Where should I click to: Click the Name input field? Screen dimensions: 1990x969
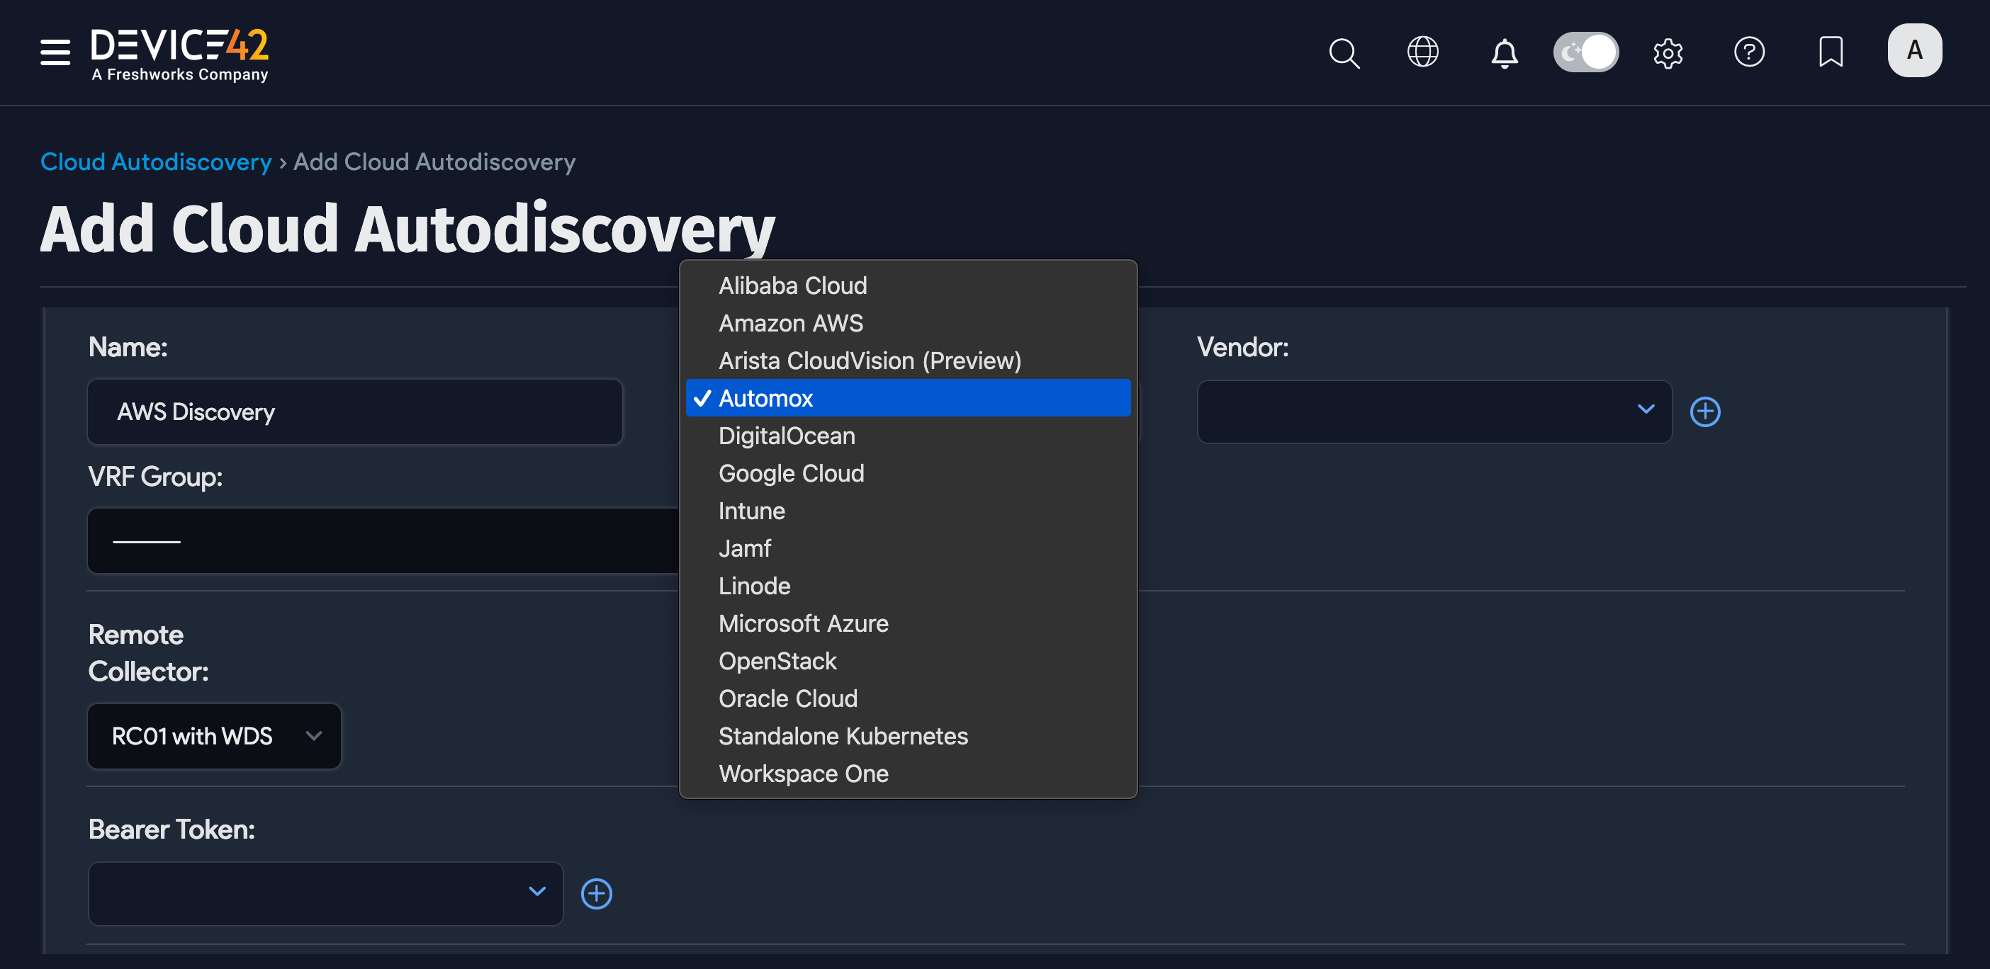click(x=354, y=412)
